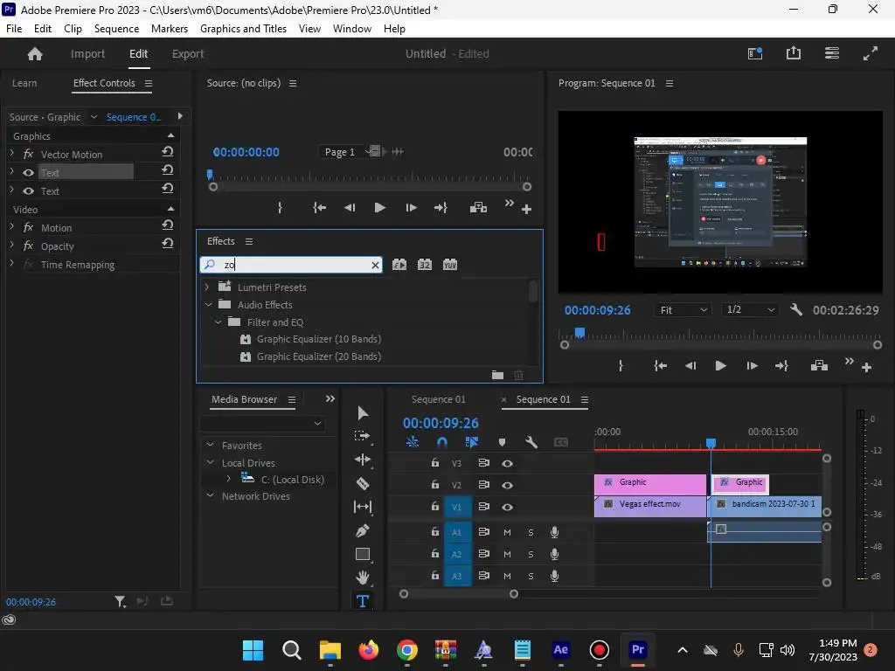The image size is (895, 671).
Task: Go to In point in Program monitor
Action: tap(660, 366)
